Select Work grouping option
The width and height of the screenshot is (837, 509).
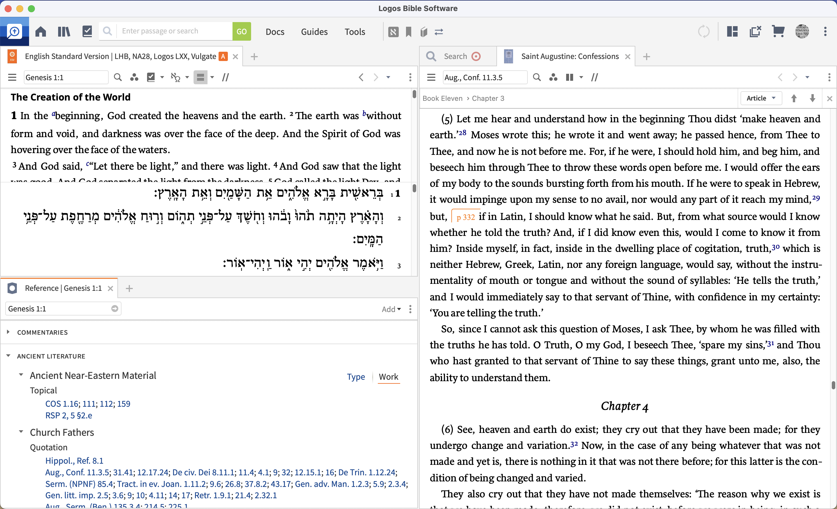(388, 377)
